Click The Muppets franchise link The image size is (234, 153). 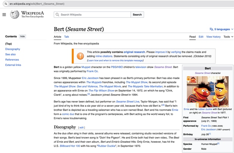click(94, 82)
